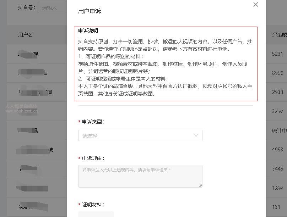Select the 4993 comment count cell
287x217 pixels.
tap(277, 150)
